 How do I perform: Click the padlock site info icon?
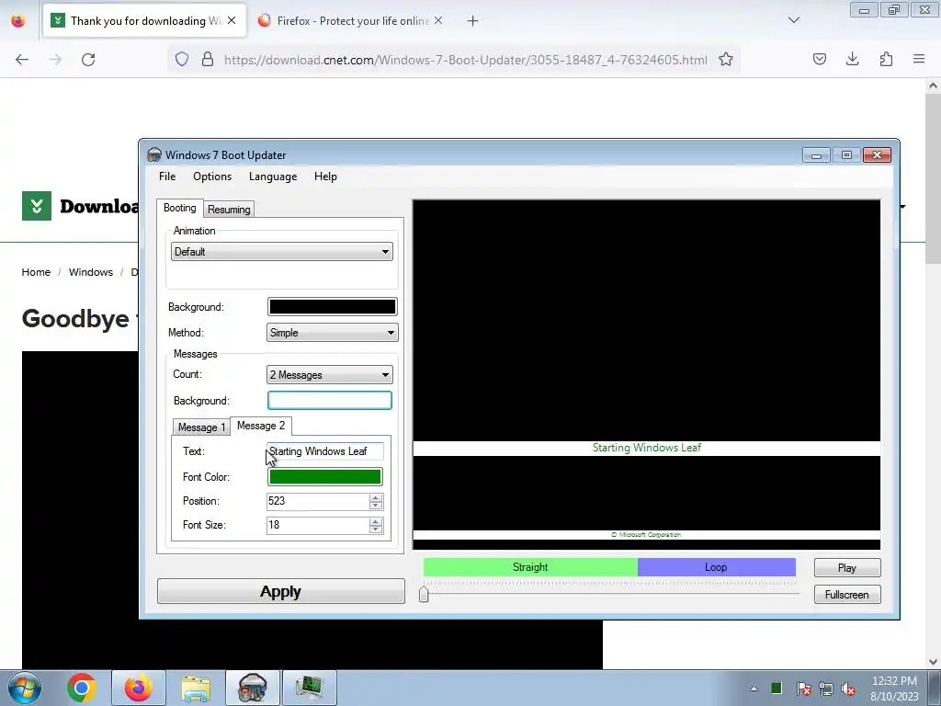[208, 60]
